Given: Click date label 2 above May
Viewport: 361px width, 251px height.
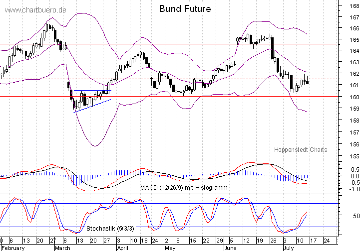Looking at the screenshot, I should [166, 241].
